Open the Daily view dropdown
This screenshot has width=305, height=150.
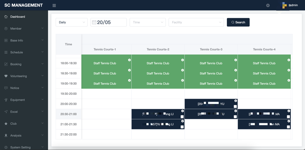(x=72, y=22)
